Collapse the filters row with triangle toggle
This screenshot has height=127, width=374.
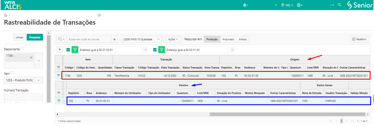(x=60, y=50)
